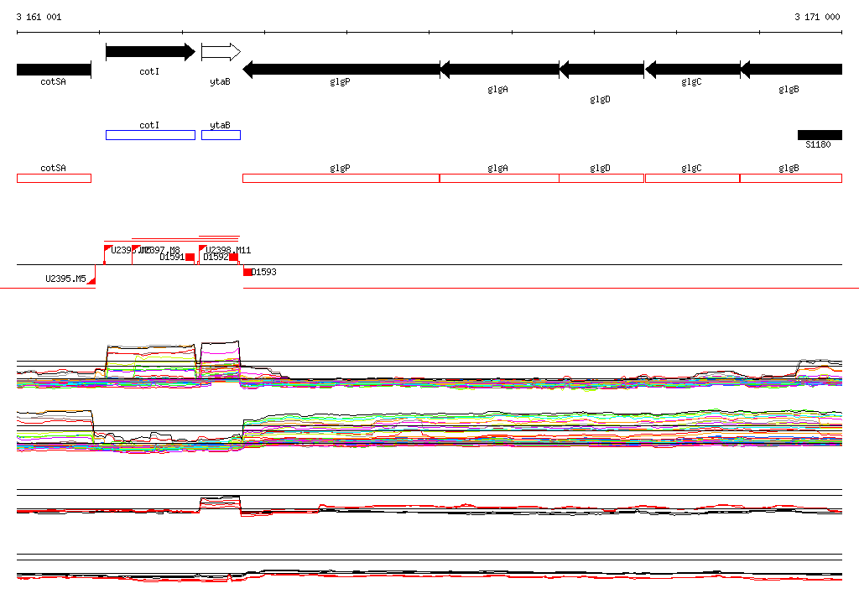The height and width of the screenshot is (599, 859).
Task: Select the white ytaB gene arrow
Action: pos(221,52)
